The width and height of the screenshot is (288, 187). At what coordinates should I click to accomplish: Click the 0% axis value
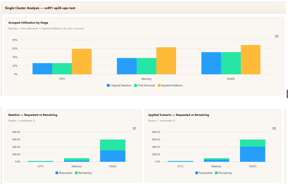click(x=16, y=74)
